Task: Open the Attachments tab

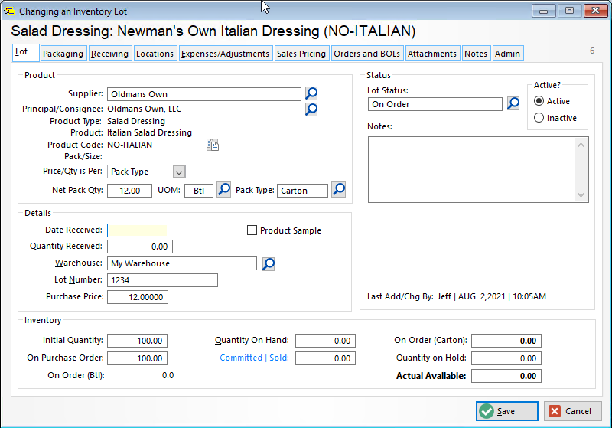Action: 432,54
